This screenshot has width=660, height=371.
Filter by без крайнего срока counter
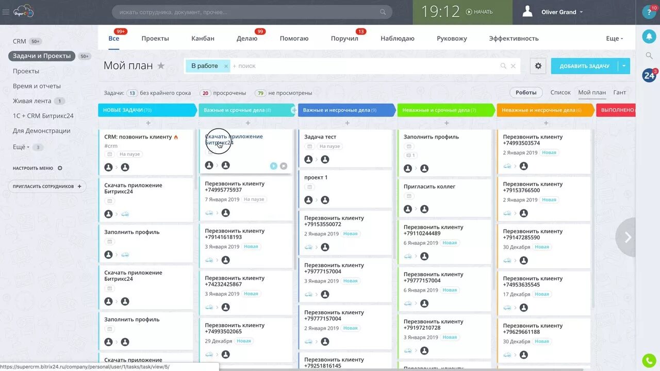[158, 93]
